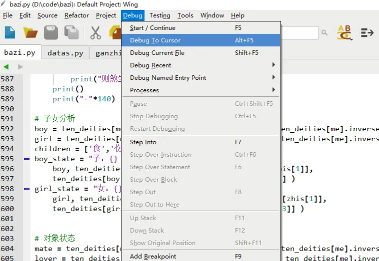Screen dimensions: 379x261
Task: Click Step Over Statement menu item
Action: pyautogui.click(x=201, y=167)
